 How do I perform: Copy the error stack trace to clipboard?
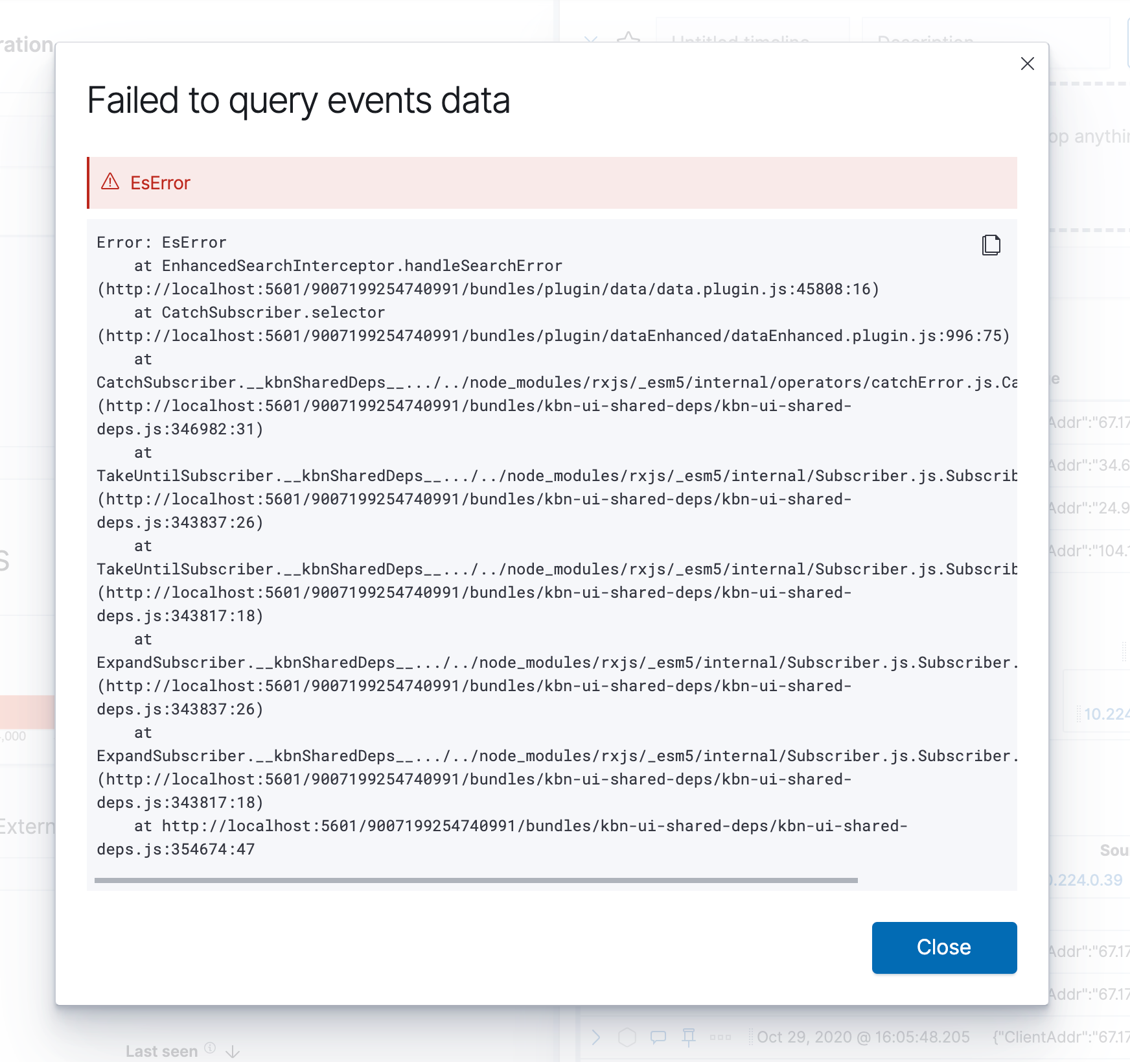[991, 246]
